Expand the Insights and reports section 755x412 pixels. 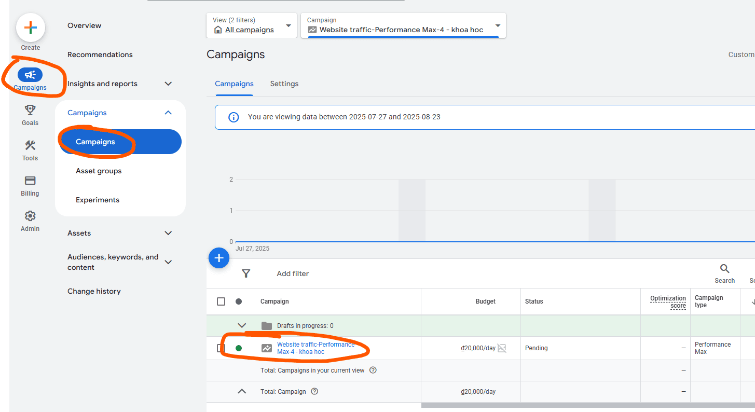[168, 84]
